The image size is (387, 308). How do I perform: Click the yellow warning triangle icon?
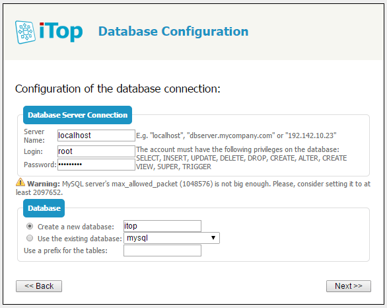point(20,182)
